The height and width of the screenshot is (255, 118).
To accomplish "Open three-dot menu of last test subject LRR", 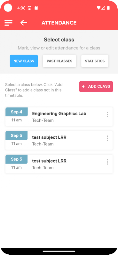I will (107, 162).
